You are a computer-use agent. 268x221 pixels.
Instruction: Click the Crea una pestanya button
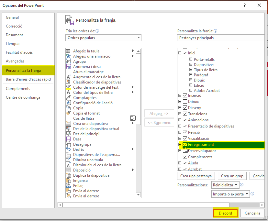point(196,176)
